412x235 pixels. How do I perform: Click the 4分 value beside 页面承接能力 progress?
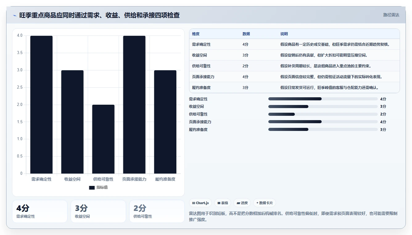(x=383, y=122)
